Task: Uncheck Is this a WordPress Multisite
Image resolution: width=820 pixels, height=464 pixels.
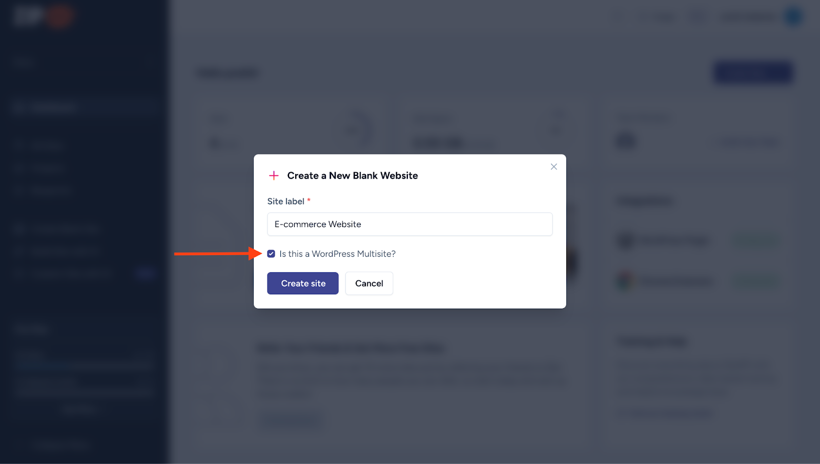Action: tap(271, 253)
